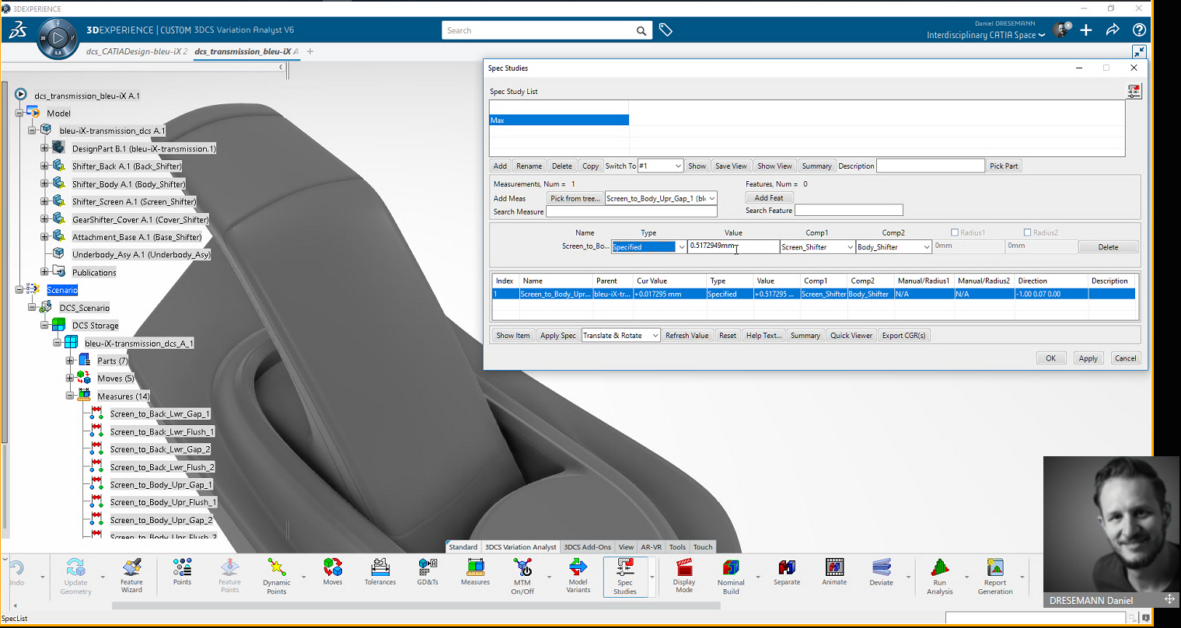
Task: Click the Search Feature field
Action: click(x=848, y=211)
